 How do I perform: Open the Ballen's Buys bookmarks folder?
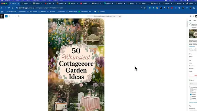72,12
